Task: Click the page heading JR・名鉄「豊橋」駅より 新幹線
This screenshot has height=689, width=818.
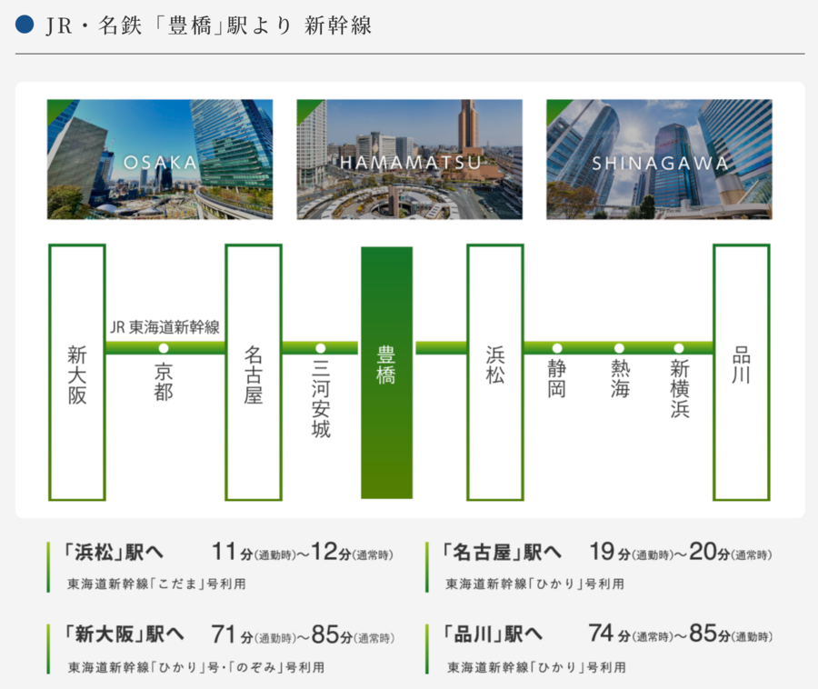Action: (208, 25)
